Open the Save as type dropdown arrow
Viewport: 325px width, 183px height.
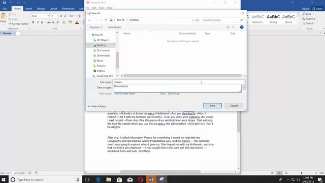pyautogui.click(x=244, y=87)
